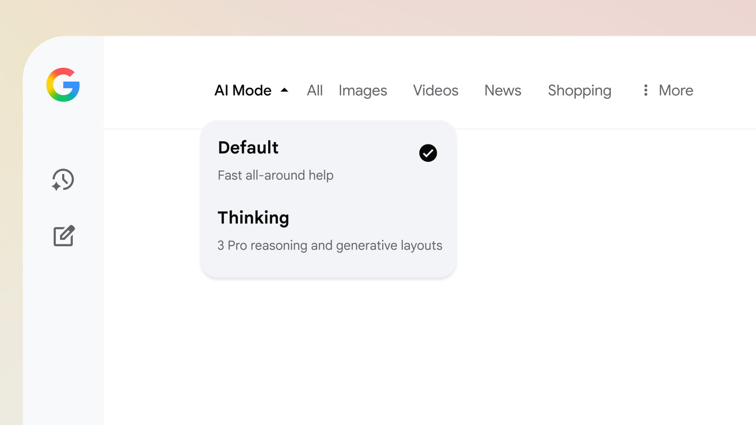The height and width of the screenshot is (425, 756).
Task: Go to the News section
Action: [502, 90]
